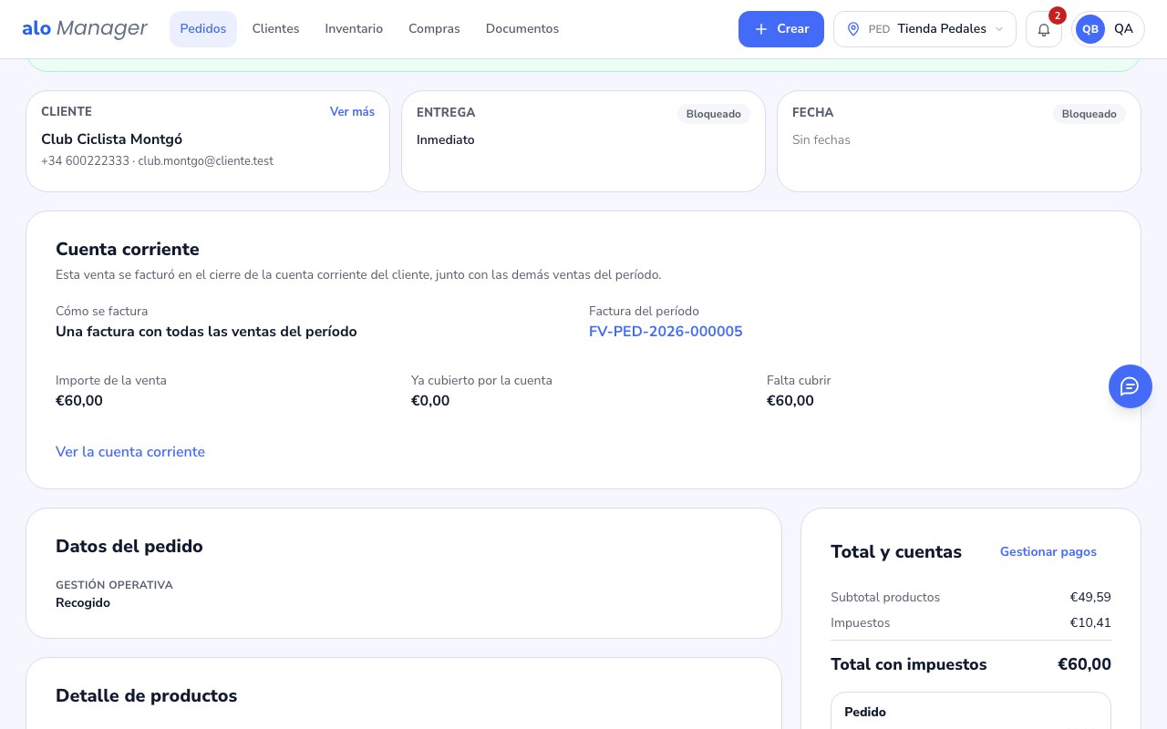Image resolution: width=1167 pixels, height=729 pixels.
Task: Switch to Inventario
Action: (354, 29)
